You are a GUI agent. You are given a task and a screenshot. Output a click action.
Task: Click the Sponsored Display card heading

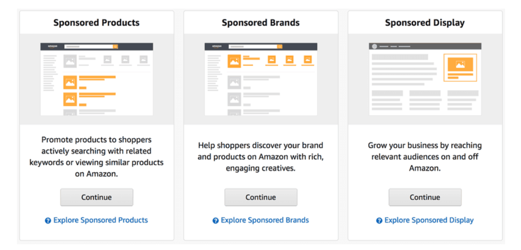point(425,23)
